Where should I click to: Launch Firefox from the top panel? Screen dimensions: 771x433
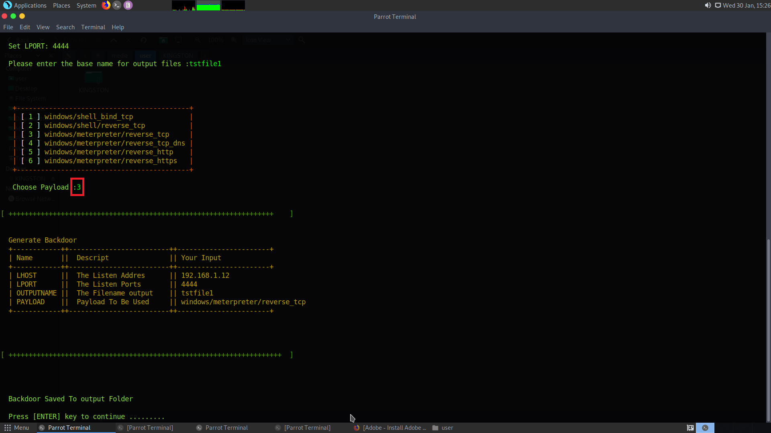point(106,5)
